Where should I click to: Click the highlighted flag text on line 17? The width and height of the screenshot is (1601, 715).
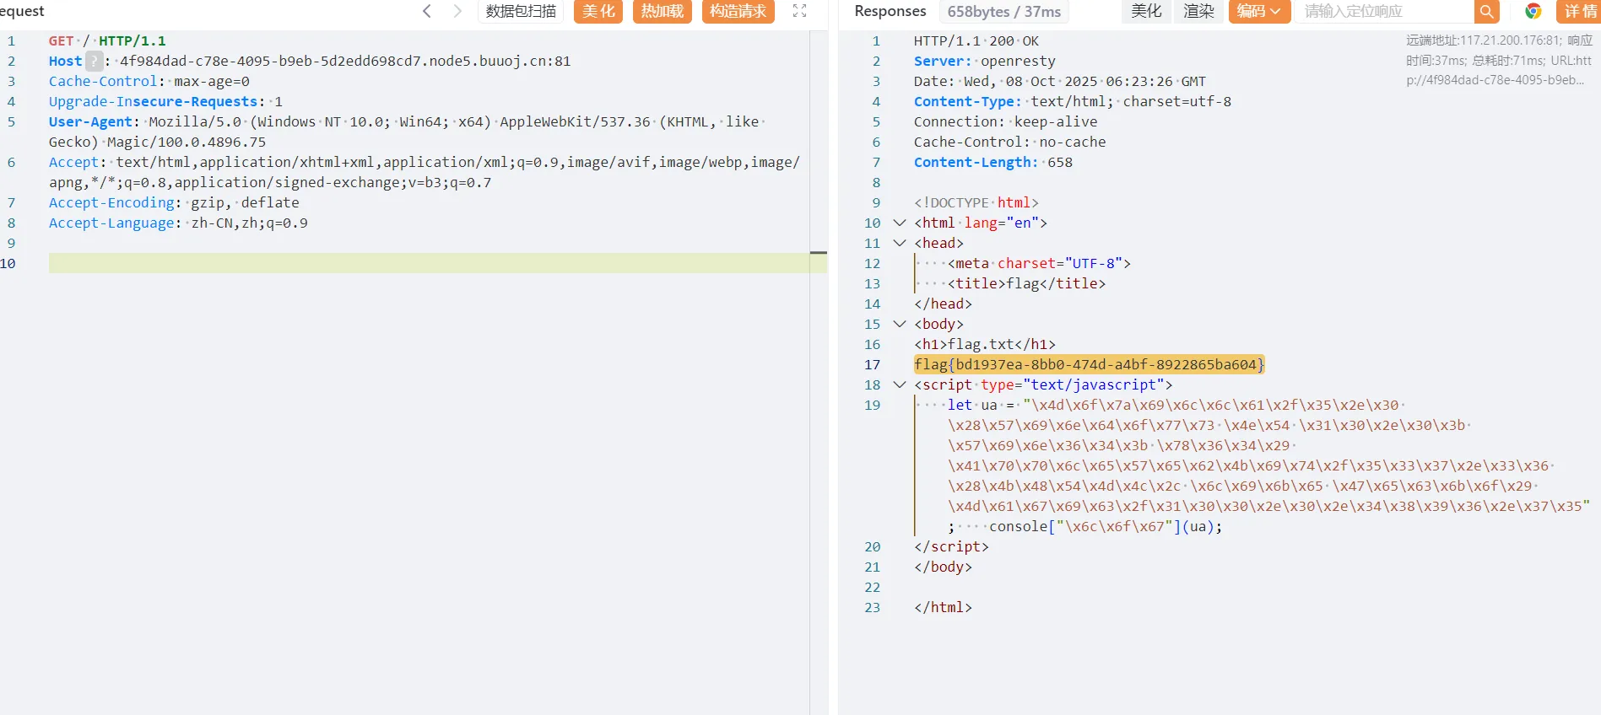tap(1089, 364)
